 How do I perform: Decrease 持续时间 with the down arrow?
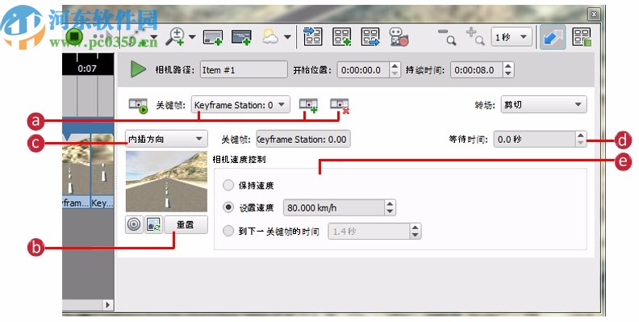507,74
